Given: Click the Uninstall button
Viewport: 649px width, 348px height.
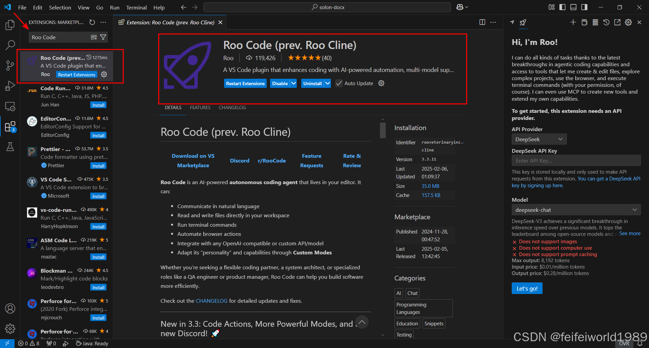Looking at the screenshot, I should pos(312,83).
